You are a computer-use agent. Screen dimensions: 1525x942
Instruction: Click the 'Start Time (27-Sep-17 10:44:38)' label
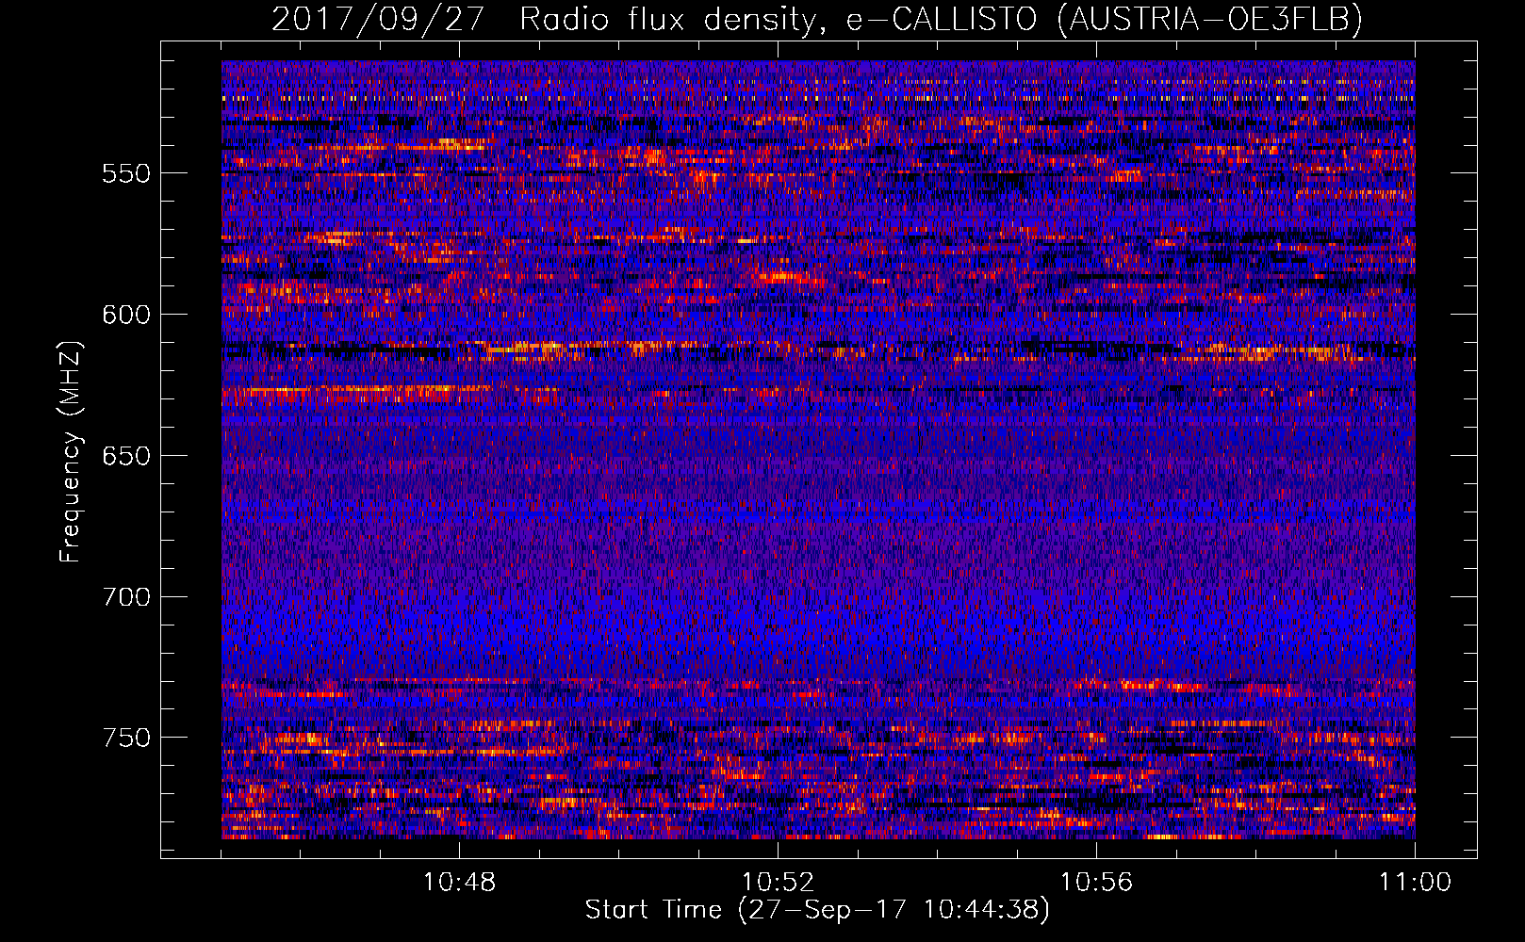tap(817, 910)
